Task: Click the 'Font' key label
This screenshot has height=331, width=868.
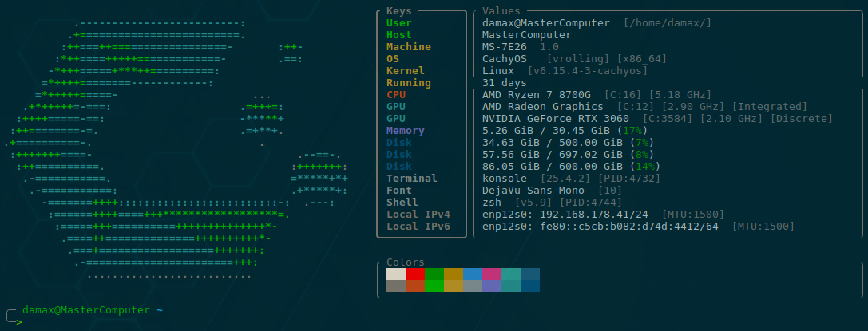Action: (x=399, y=191)
